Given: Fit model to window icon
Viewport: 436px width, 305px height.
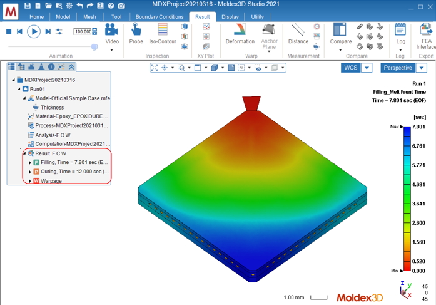Looking at the screenshot, I should (x=155, y=68).
